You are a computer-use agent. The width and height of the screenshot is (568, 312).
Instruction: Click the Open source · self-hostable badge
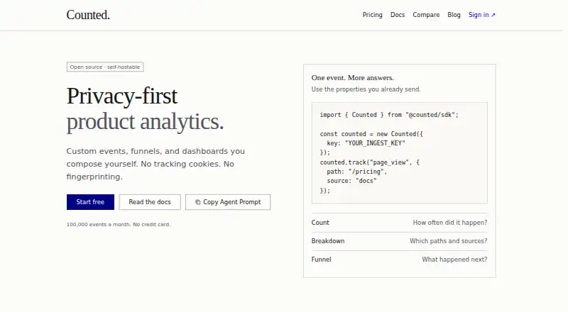(105, 67)
